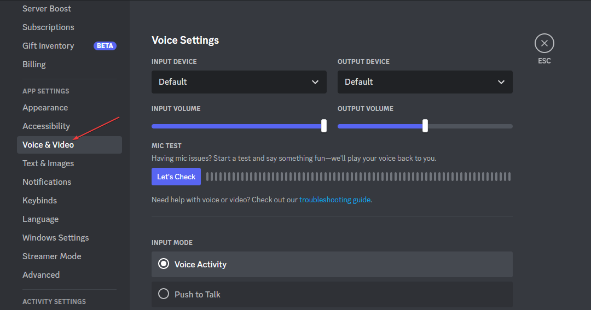Open the Output Device Default dropdown
The height and width of the screenshot is (310, 591).
[x=425, y=82]
